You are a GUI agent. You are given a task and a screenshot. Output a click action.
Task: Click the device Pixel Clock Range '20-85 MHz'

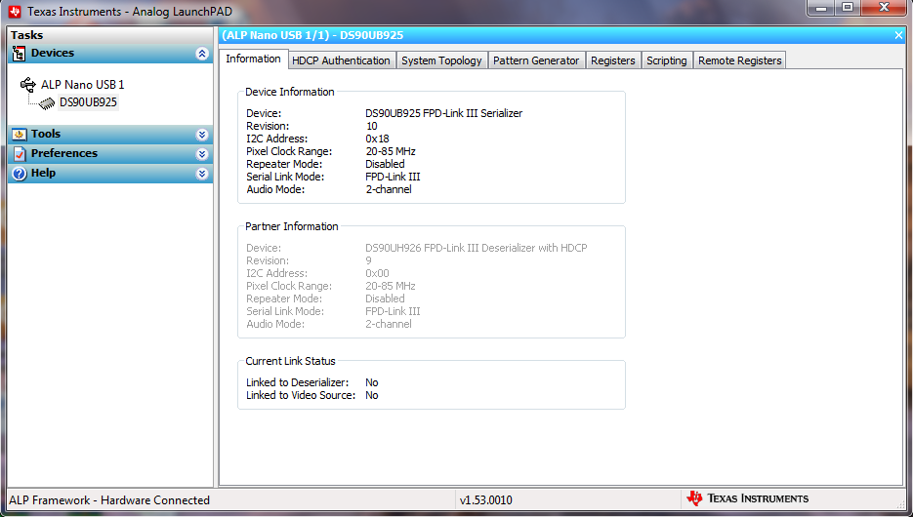(391, 151)
